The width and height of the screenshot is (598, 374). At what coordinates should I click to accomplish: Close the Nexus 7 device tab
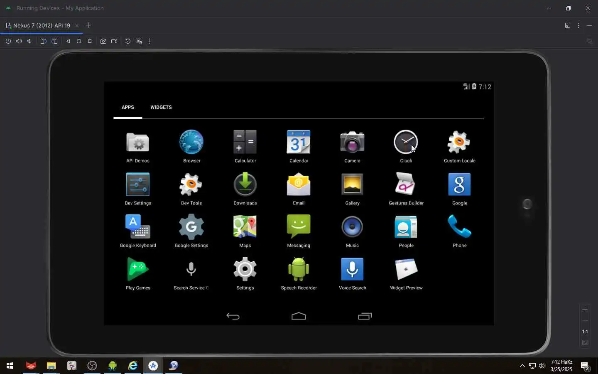[x=77, y=26]
